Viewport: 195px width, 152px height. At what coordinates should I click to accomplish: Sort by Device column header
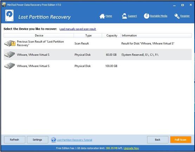point(39,36)
